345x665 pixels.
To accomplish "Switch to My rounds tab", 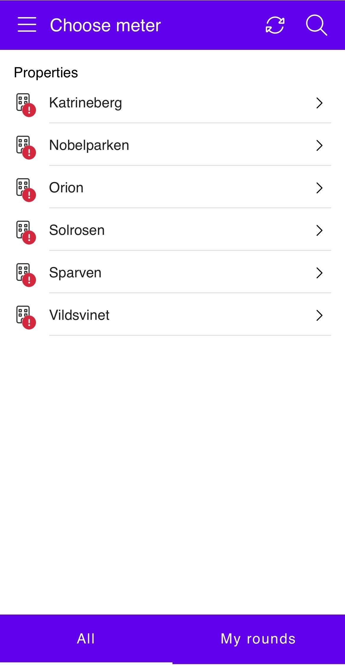I will click(x=258, y=639).
